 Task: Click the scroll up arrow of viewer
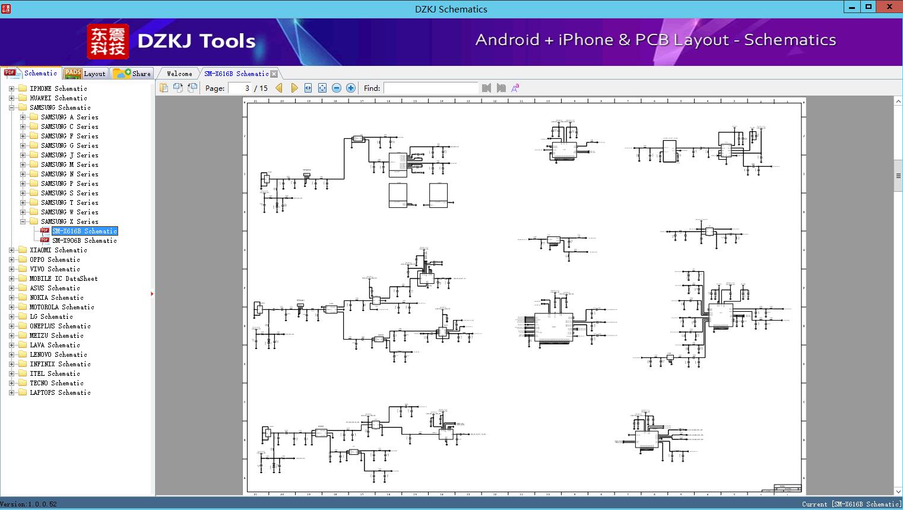click(898, 102)
